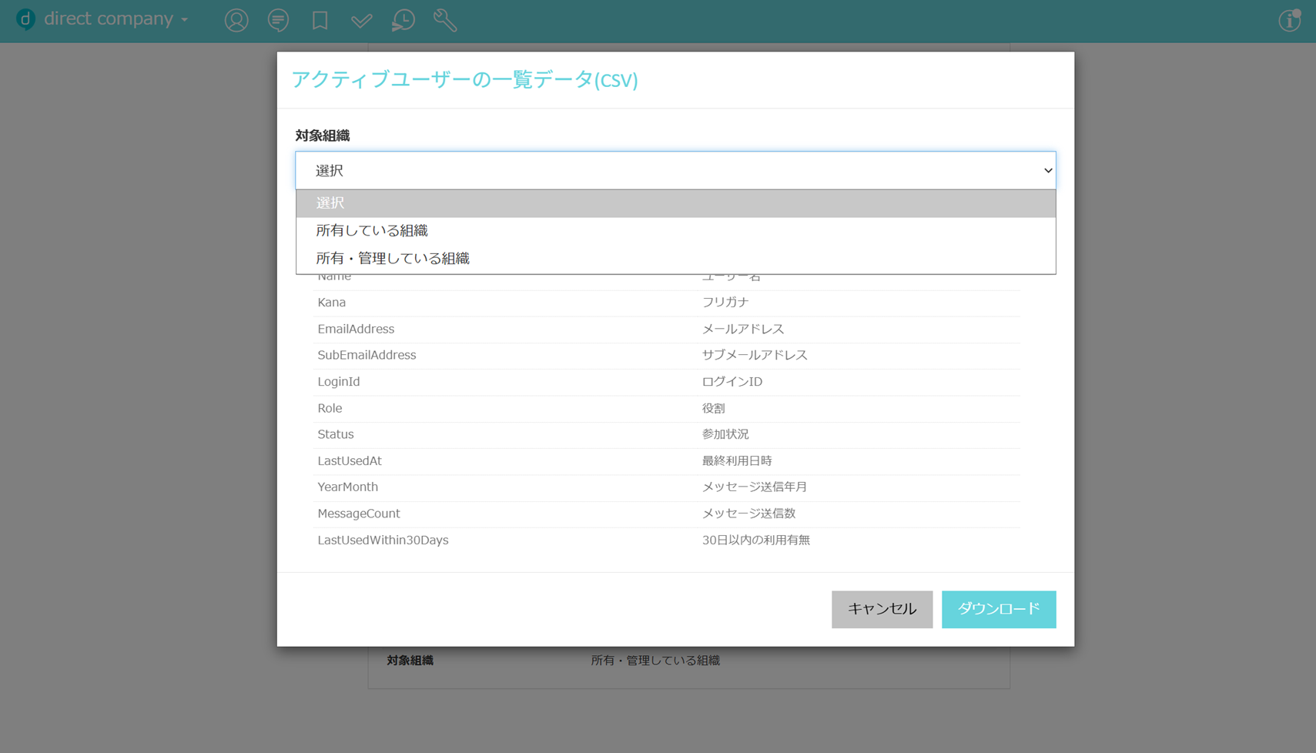
Task: Open the chat message bubble icon
Action: click(x=278, y=20)
